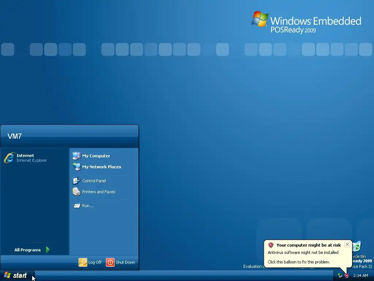Click the Shut Down button label
The width and height of the screenshot is (374, 281).
pyautogui.click(x=126, y=262)
